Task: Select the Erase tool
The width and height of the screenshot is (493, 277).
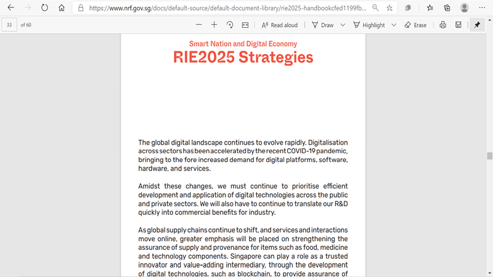Action: point(415,25)
